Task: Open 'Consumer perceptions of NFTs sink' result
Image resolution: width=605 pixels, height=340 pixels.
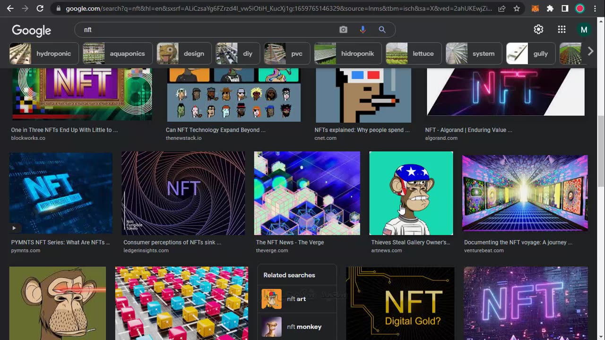Action: click(x=172, y=242)
